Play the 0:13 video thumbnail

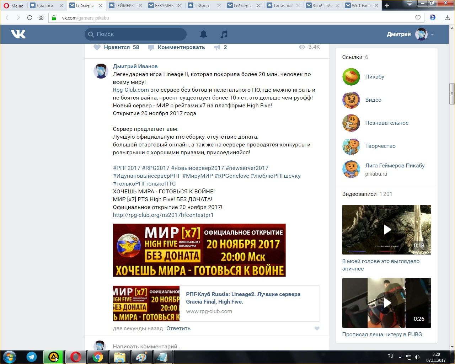(387, 230)
